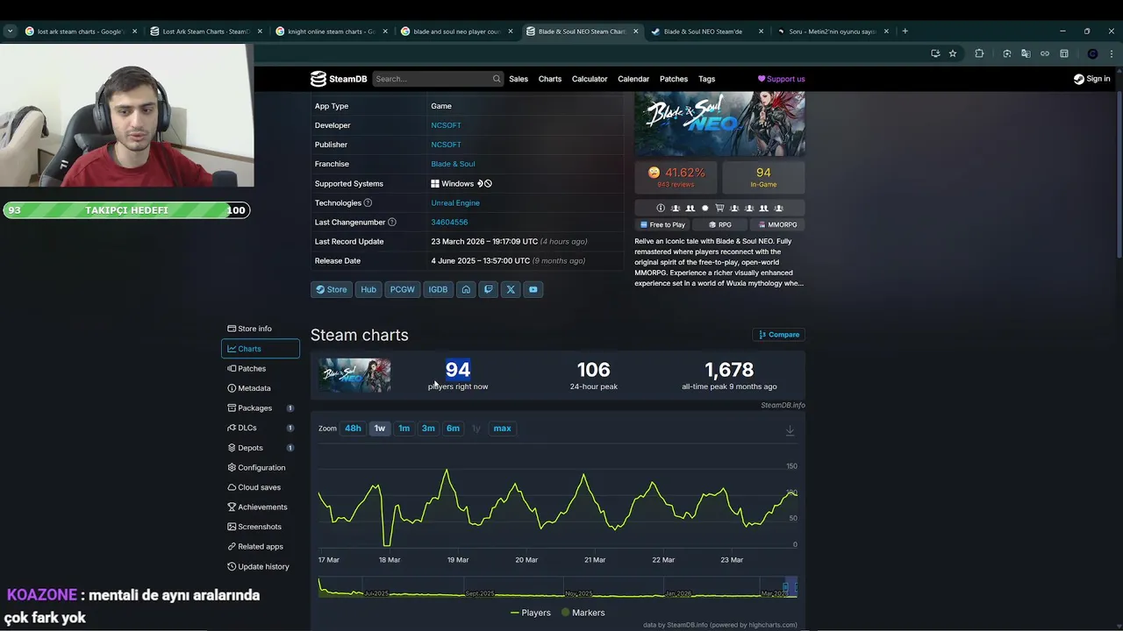Open the NCSOFT publisher link
This screenshot has width=1123, height=631.
pyautogui.click(x=446, y=145)
